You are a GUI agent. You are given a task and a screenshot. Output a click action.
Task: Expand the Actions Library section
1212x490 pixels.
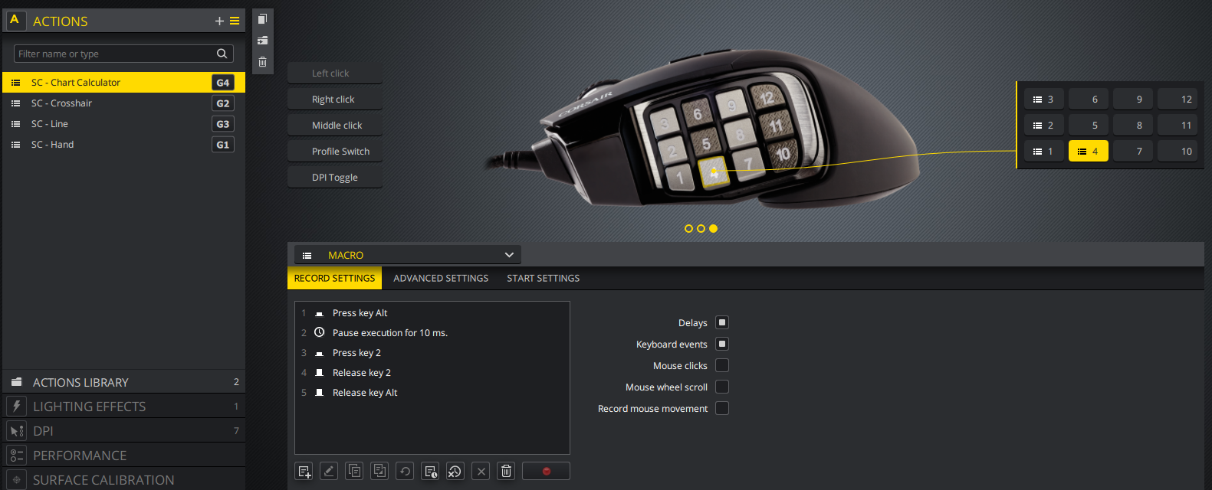[x=123, y=382]
